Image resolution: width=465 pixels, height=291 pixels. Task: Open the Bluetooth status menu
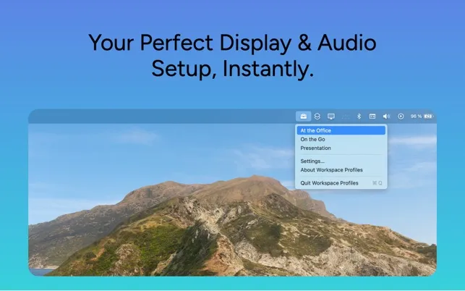[x=359, y=116]
